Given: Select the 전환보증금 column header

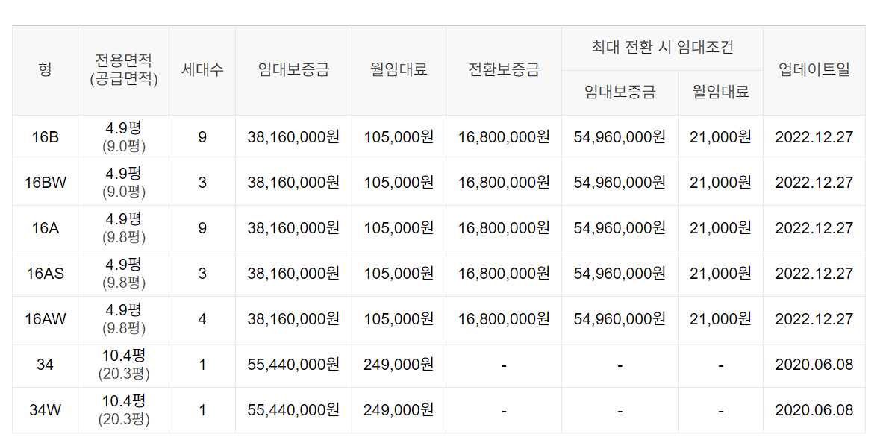Looking at the screenshot, I should [504, 70].
